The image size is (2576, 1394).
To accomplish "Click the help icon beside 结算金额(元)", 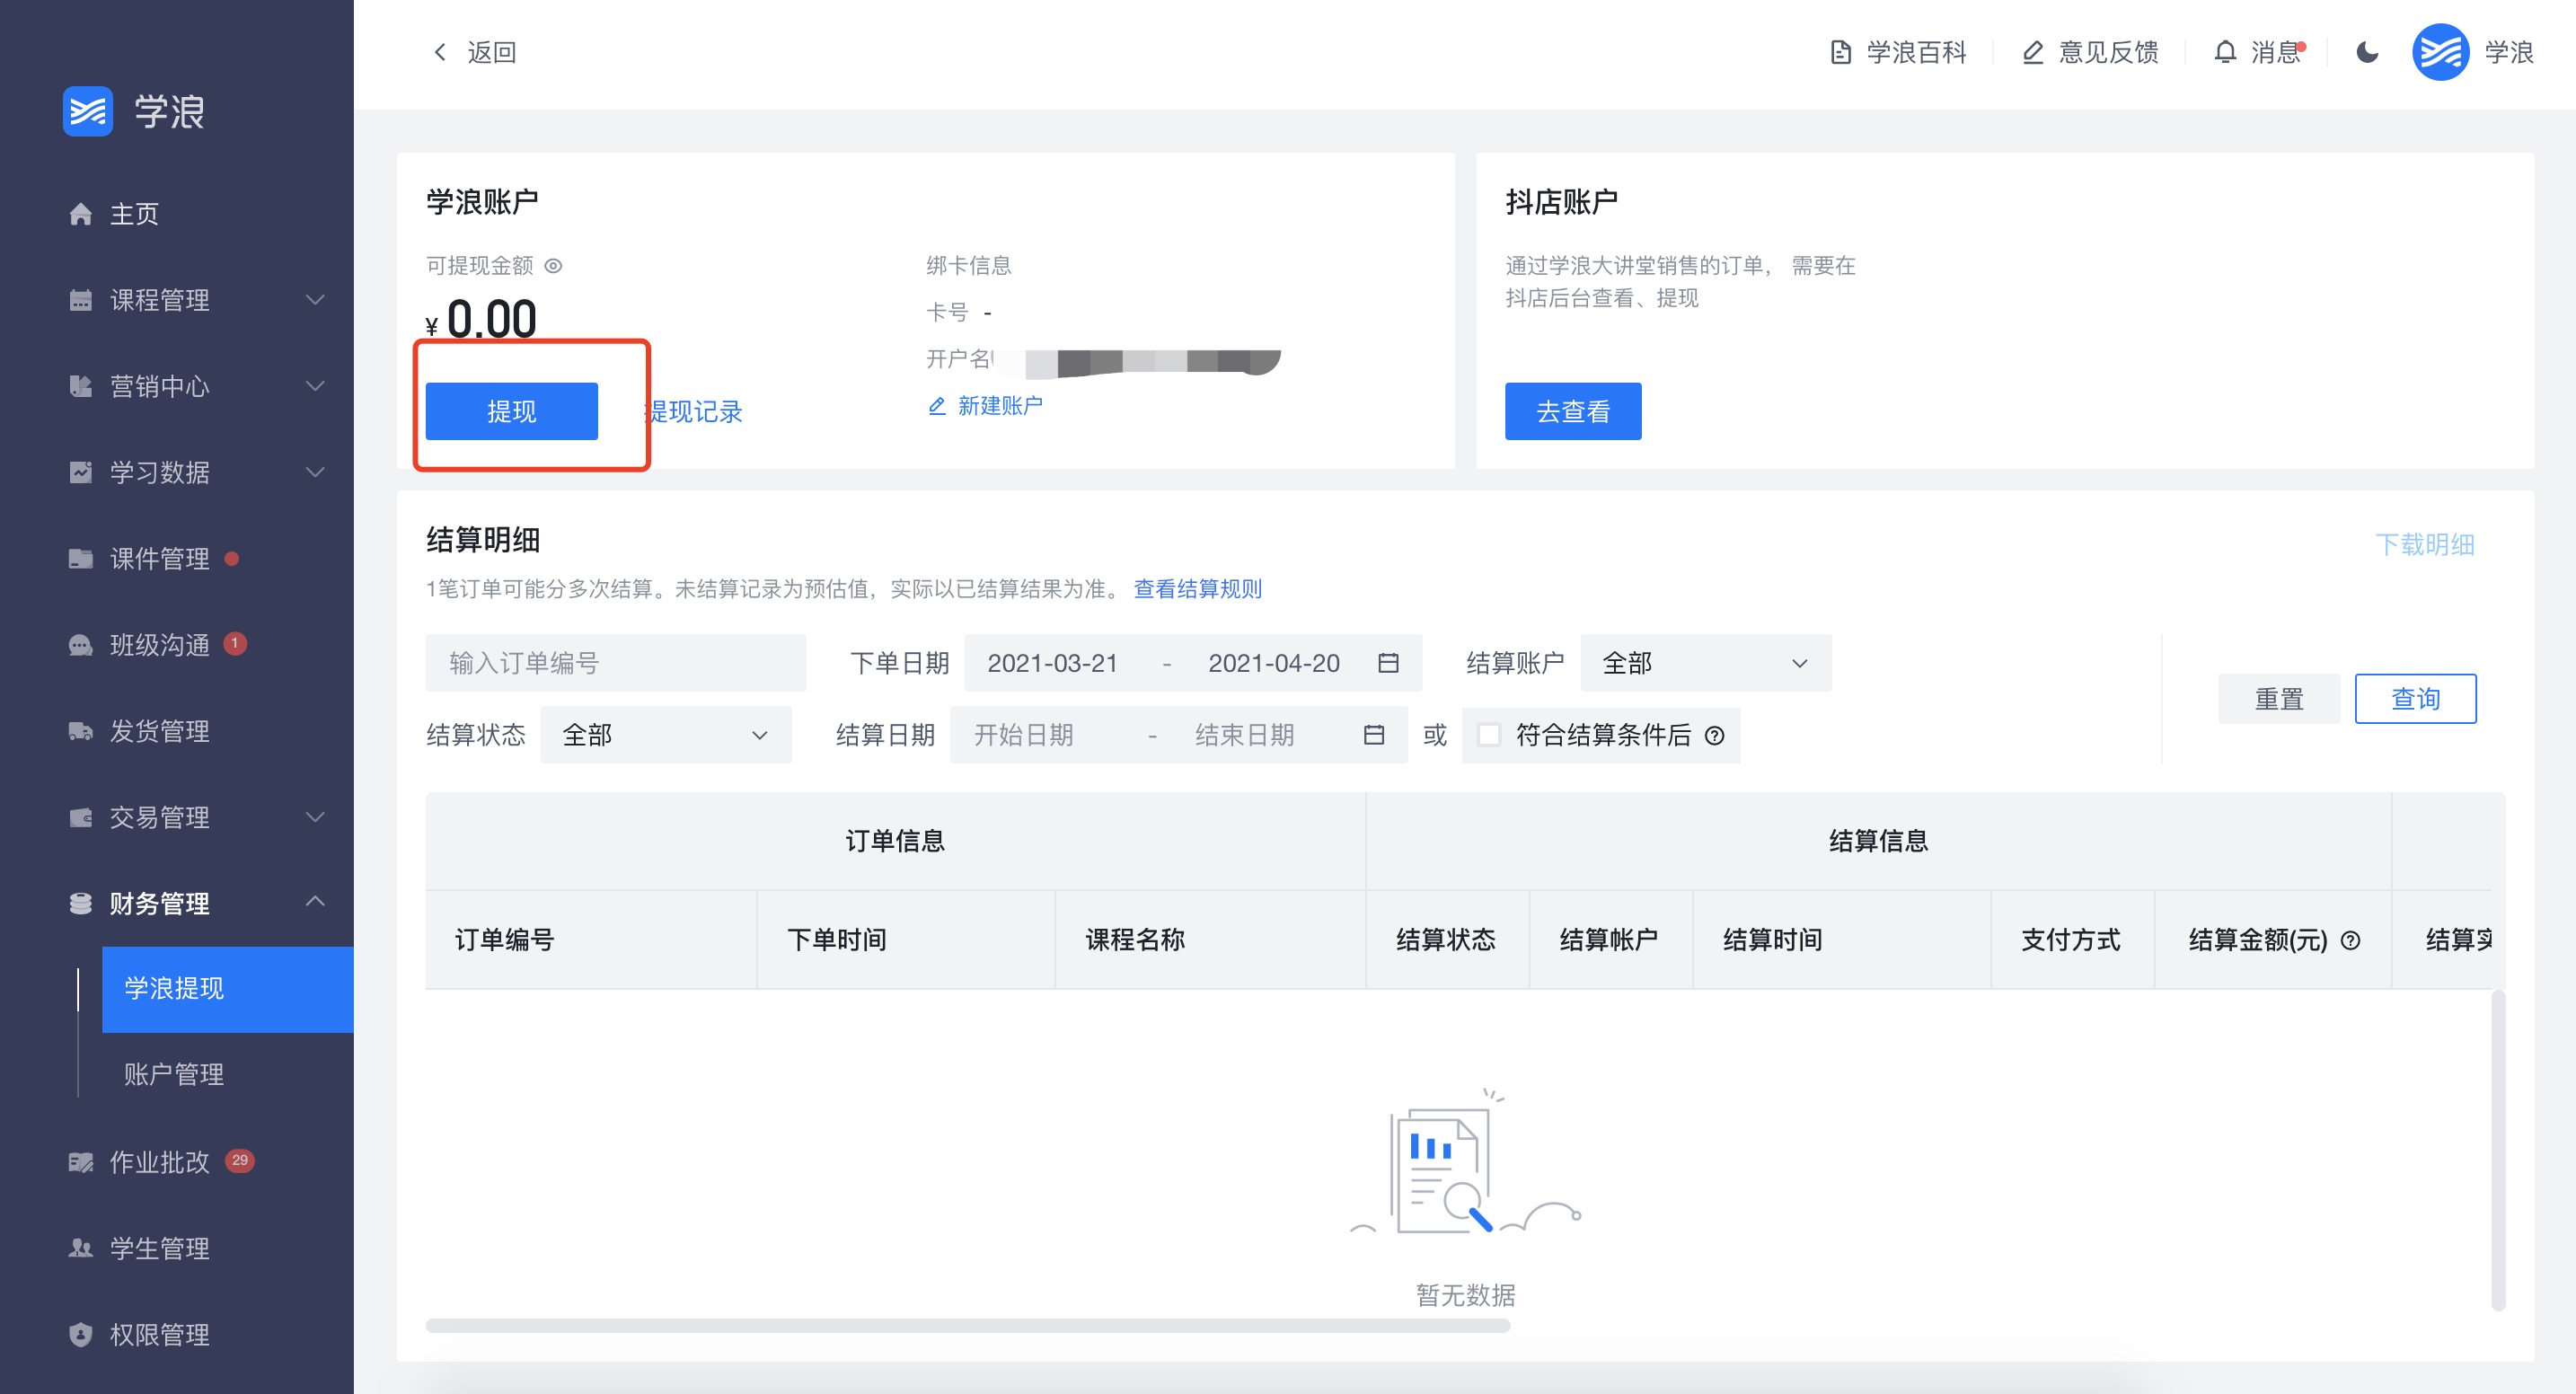I will [x=2351, y=940].
